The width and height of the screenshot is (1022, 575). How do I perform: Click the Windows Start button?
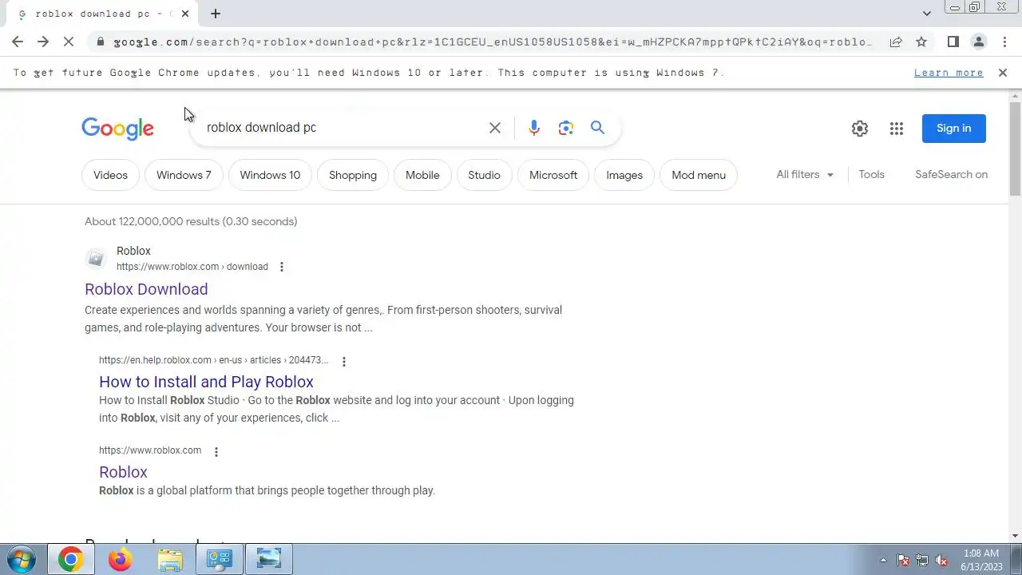(x=22, y=560)
